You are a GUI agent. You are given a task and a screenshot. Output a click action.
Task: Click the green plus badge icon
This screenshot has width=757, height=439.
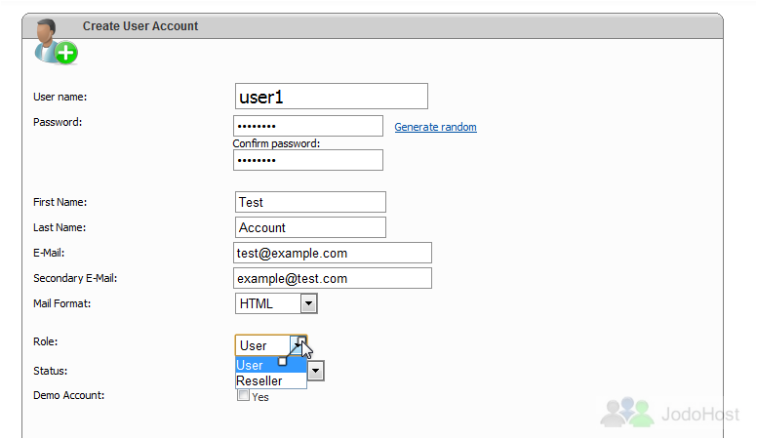(66, 53)
